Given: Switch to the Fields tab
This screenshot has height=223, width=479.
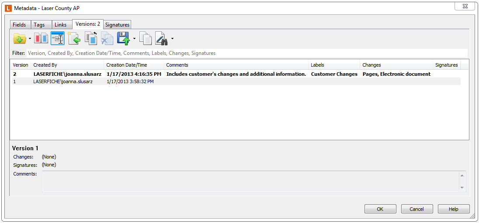Looking at the screenshot, I should [21, 25].
